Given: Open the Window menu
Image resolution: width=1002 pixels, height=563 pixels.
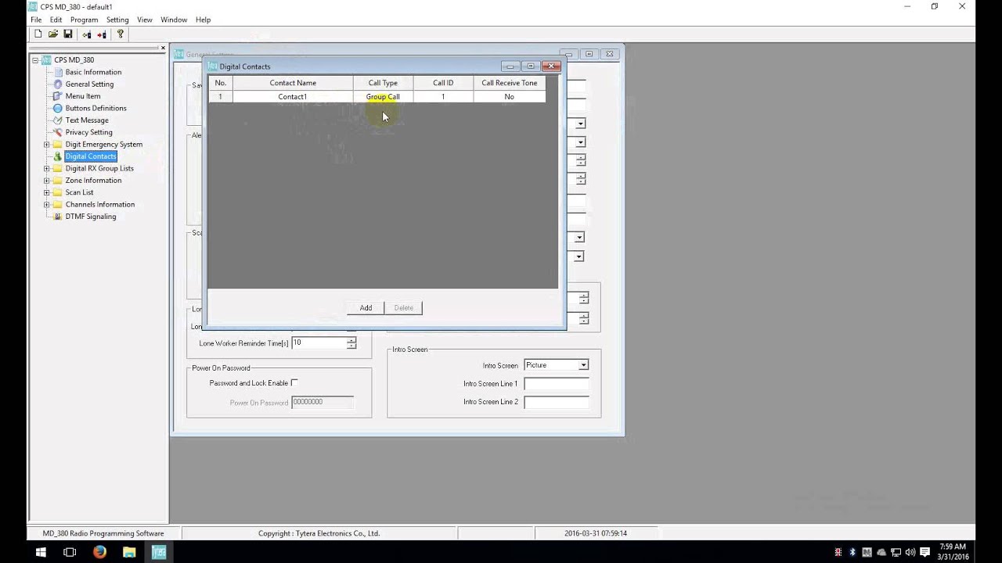Looking at the screenshot, I should [174, 20].
